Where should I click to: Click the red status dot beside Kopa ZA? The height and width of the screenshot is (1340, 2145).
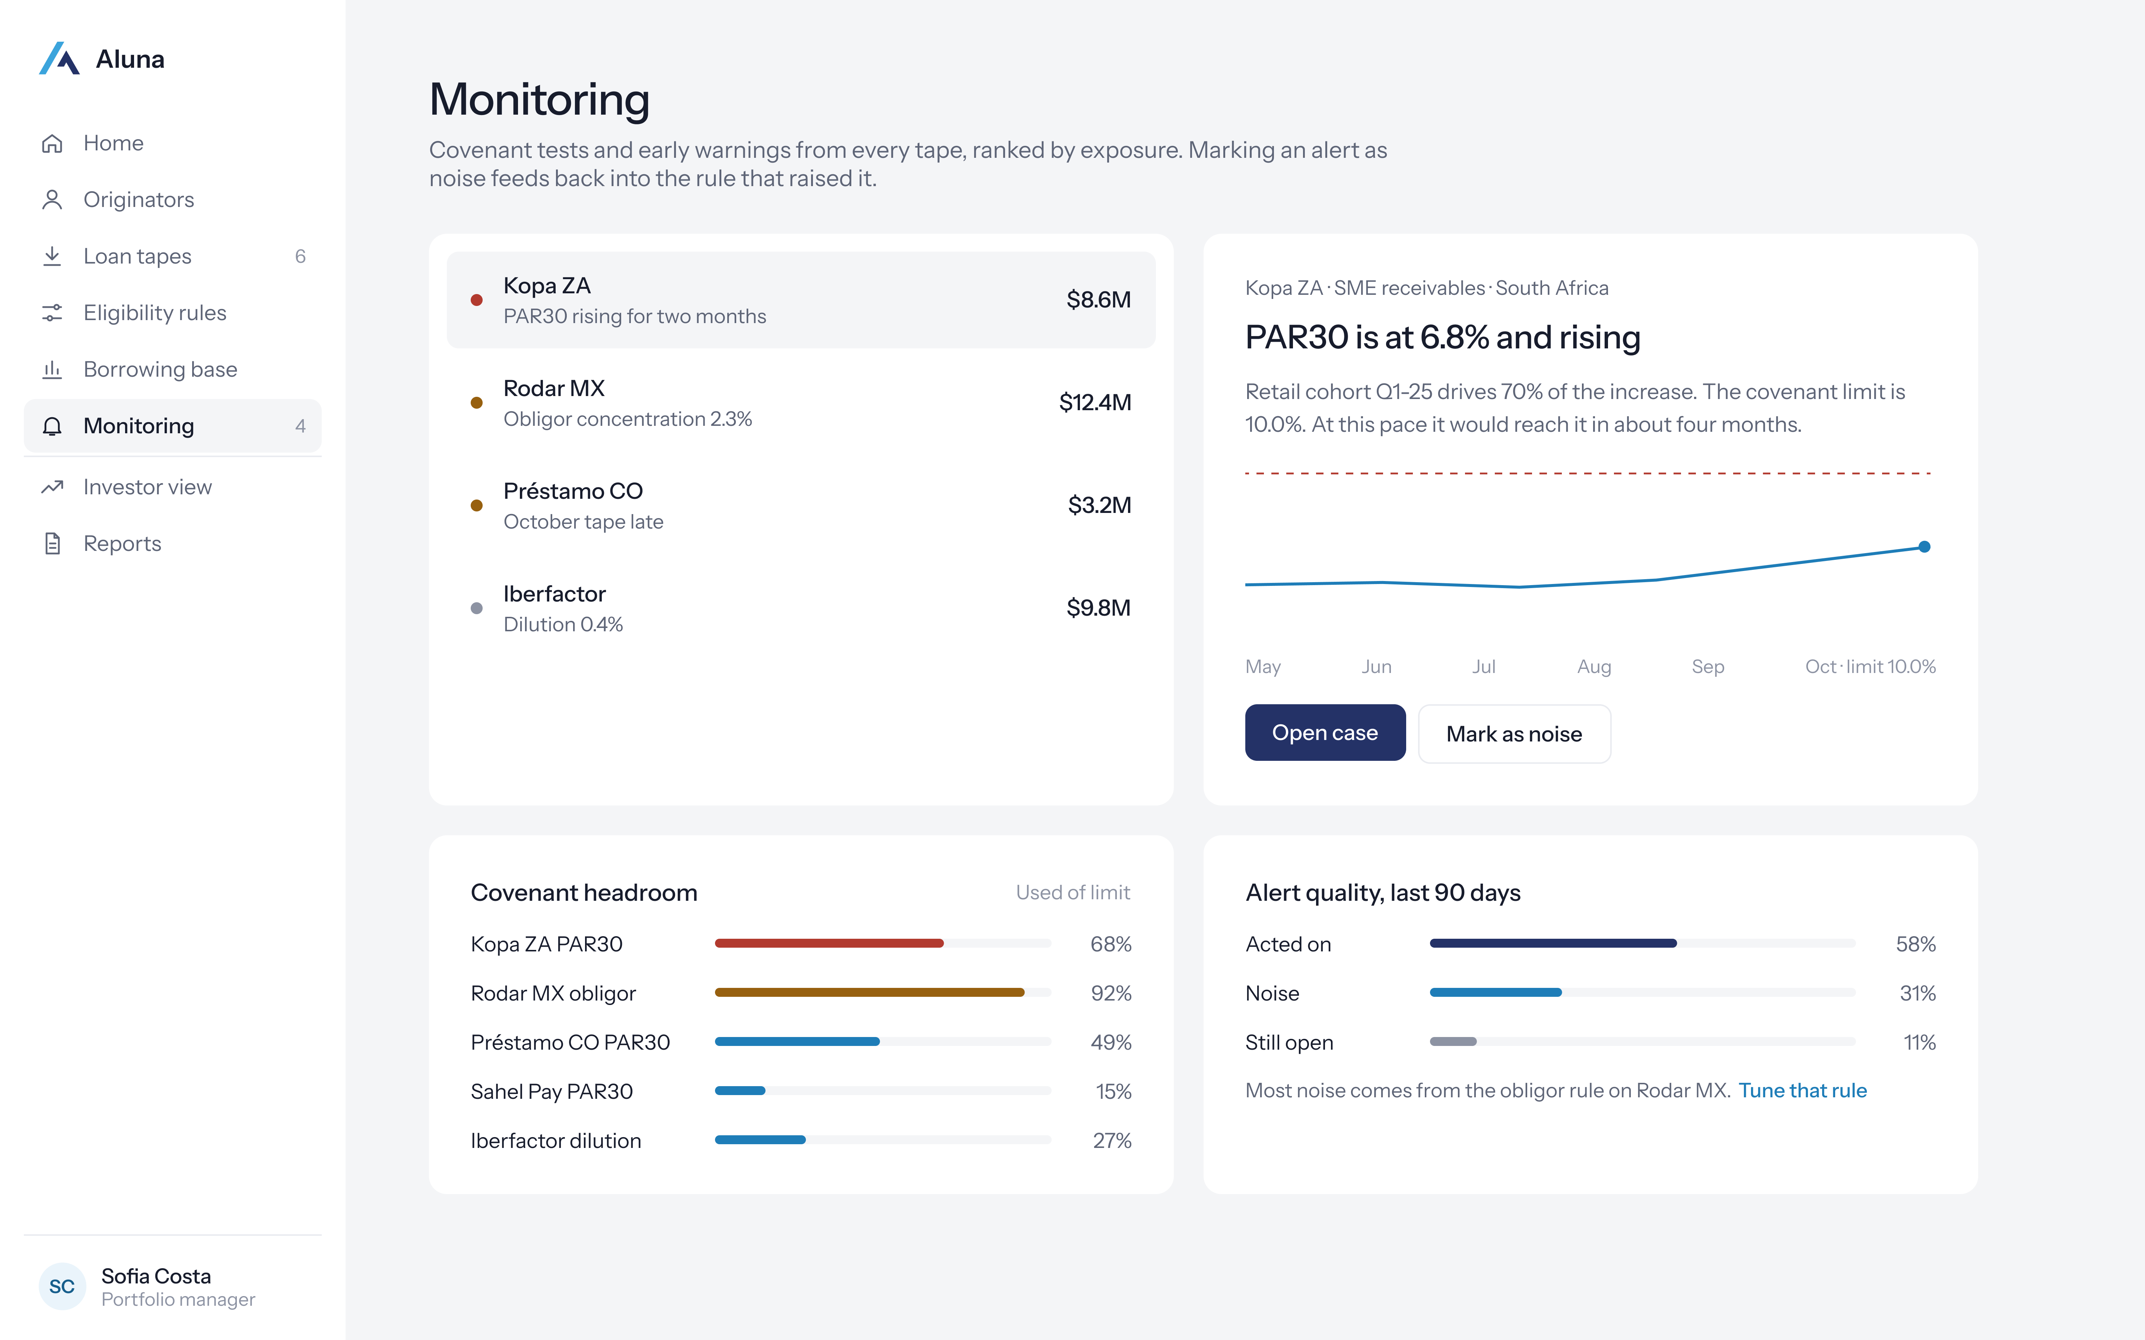[x=477, y=300]
